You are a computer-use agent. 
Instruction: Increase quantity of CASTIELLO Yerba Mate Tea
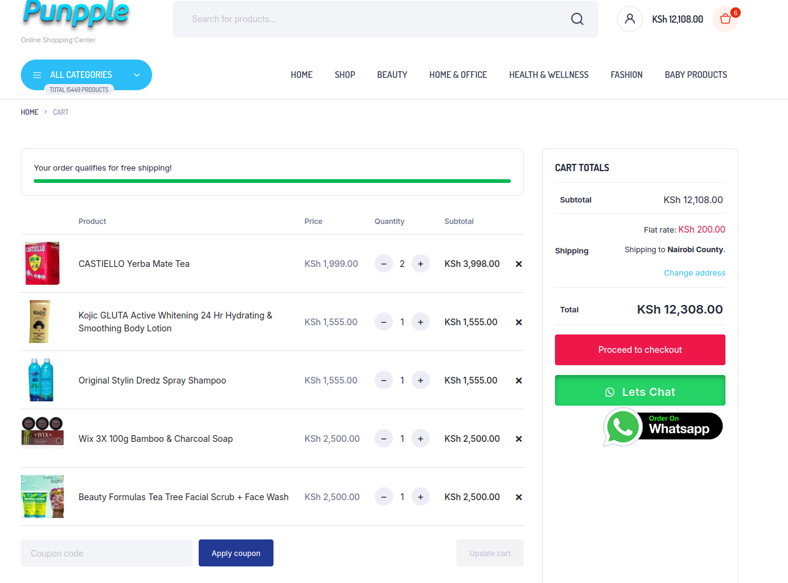[421, 264]
